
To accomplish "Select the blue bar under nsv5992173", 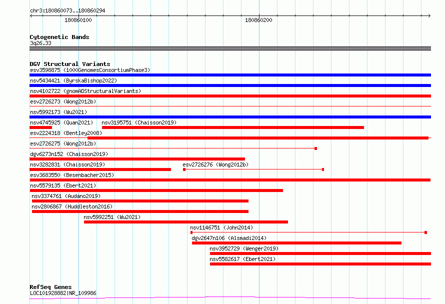I will (x=230, y=117).
